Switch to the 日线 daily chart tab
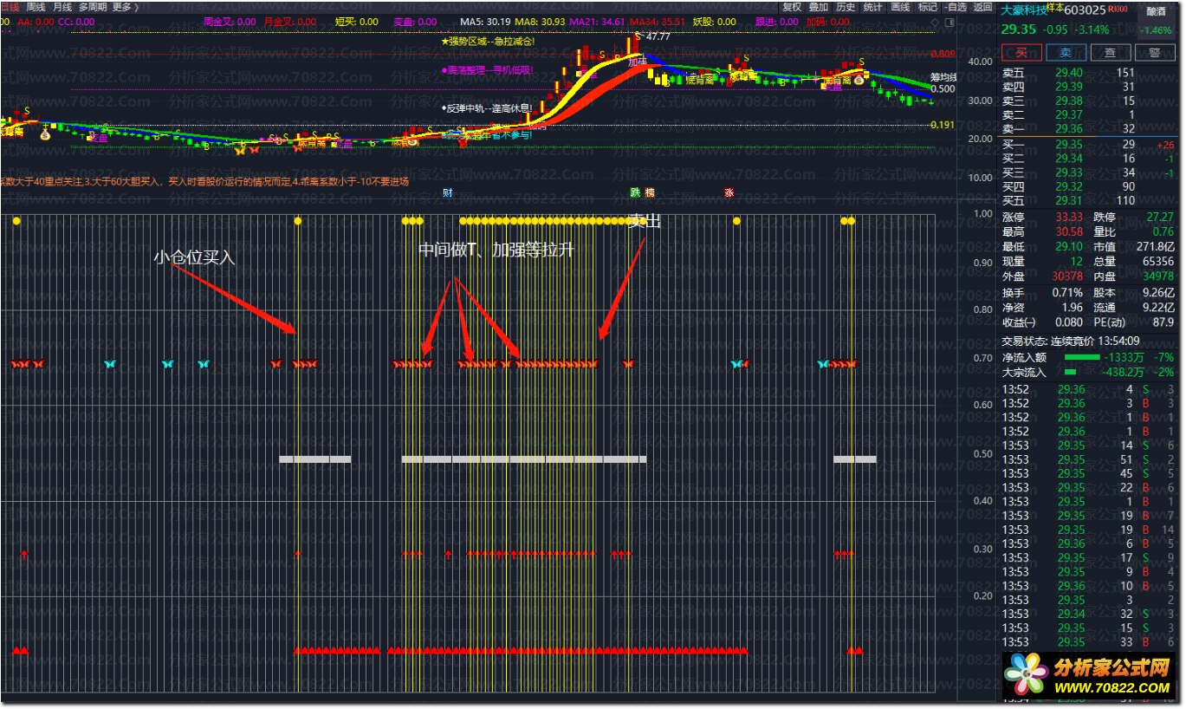 point(9,7)
